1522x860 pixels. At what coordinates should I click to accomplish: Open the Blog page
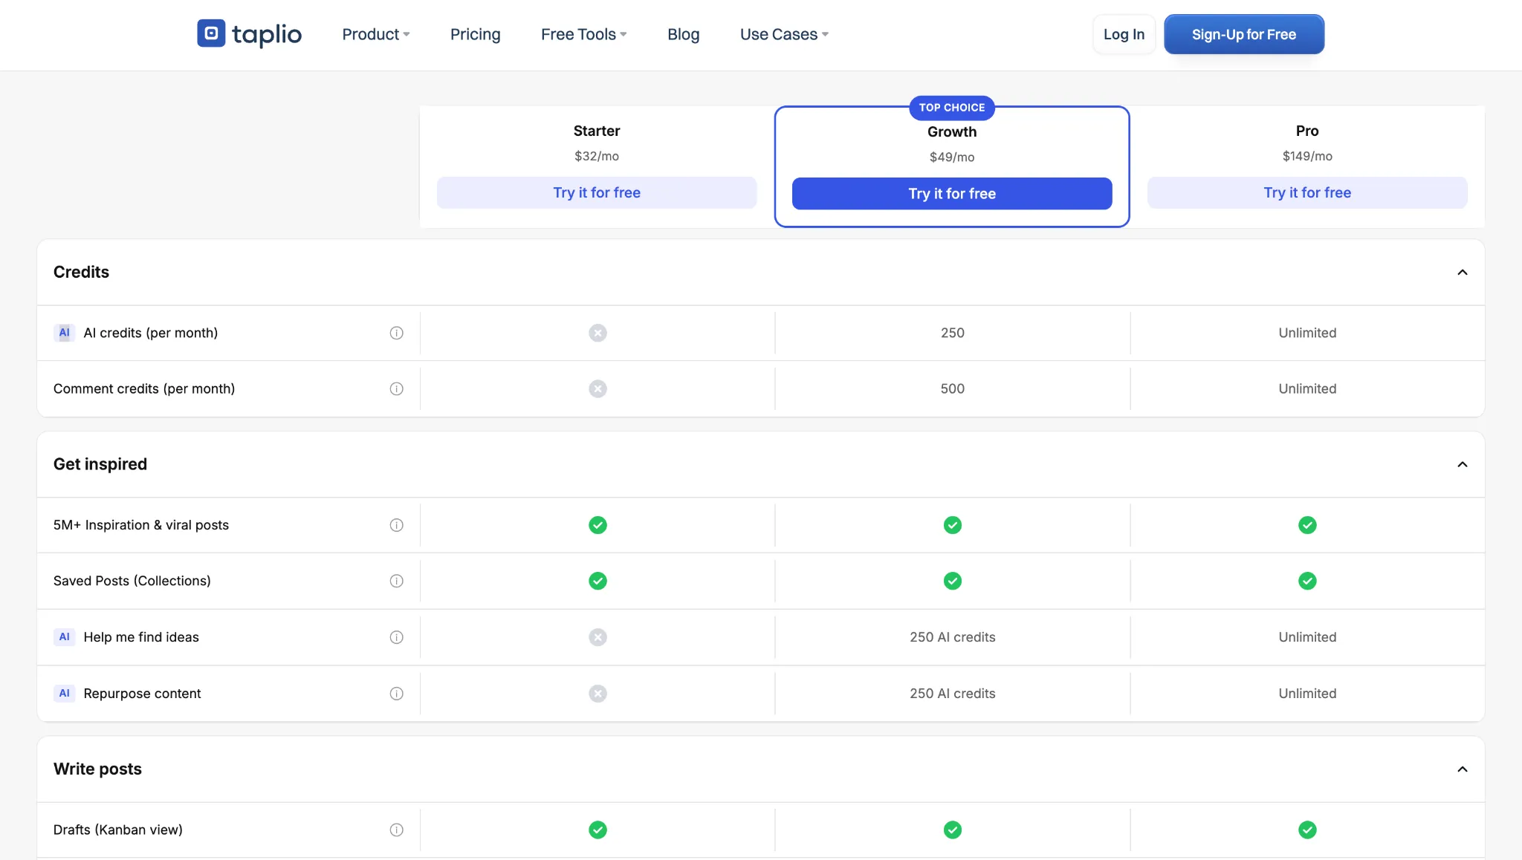684,34
